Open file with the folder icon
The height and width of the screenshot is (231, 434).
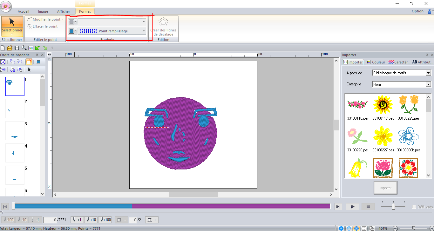(x=10, y=48)
